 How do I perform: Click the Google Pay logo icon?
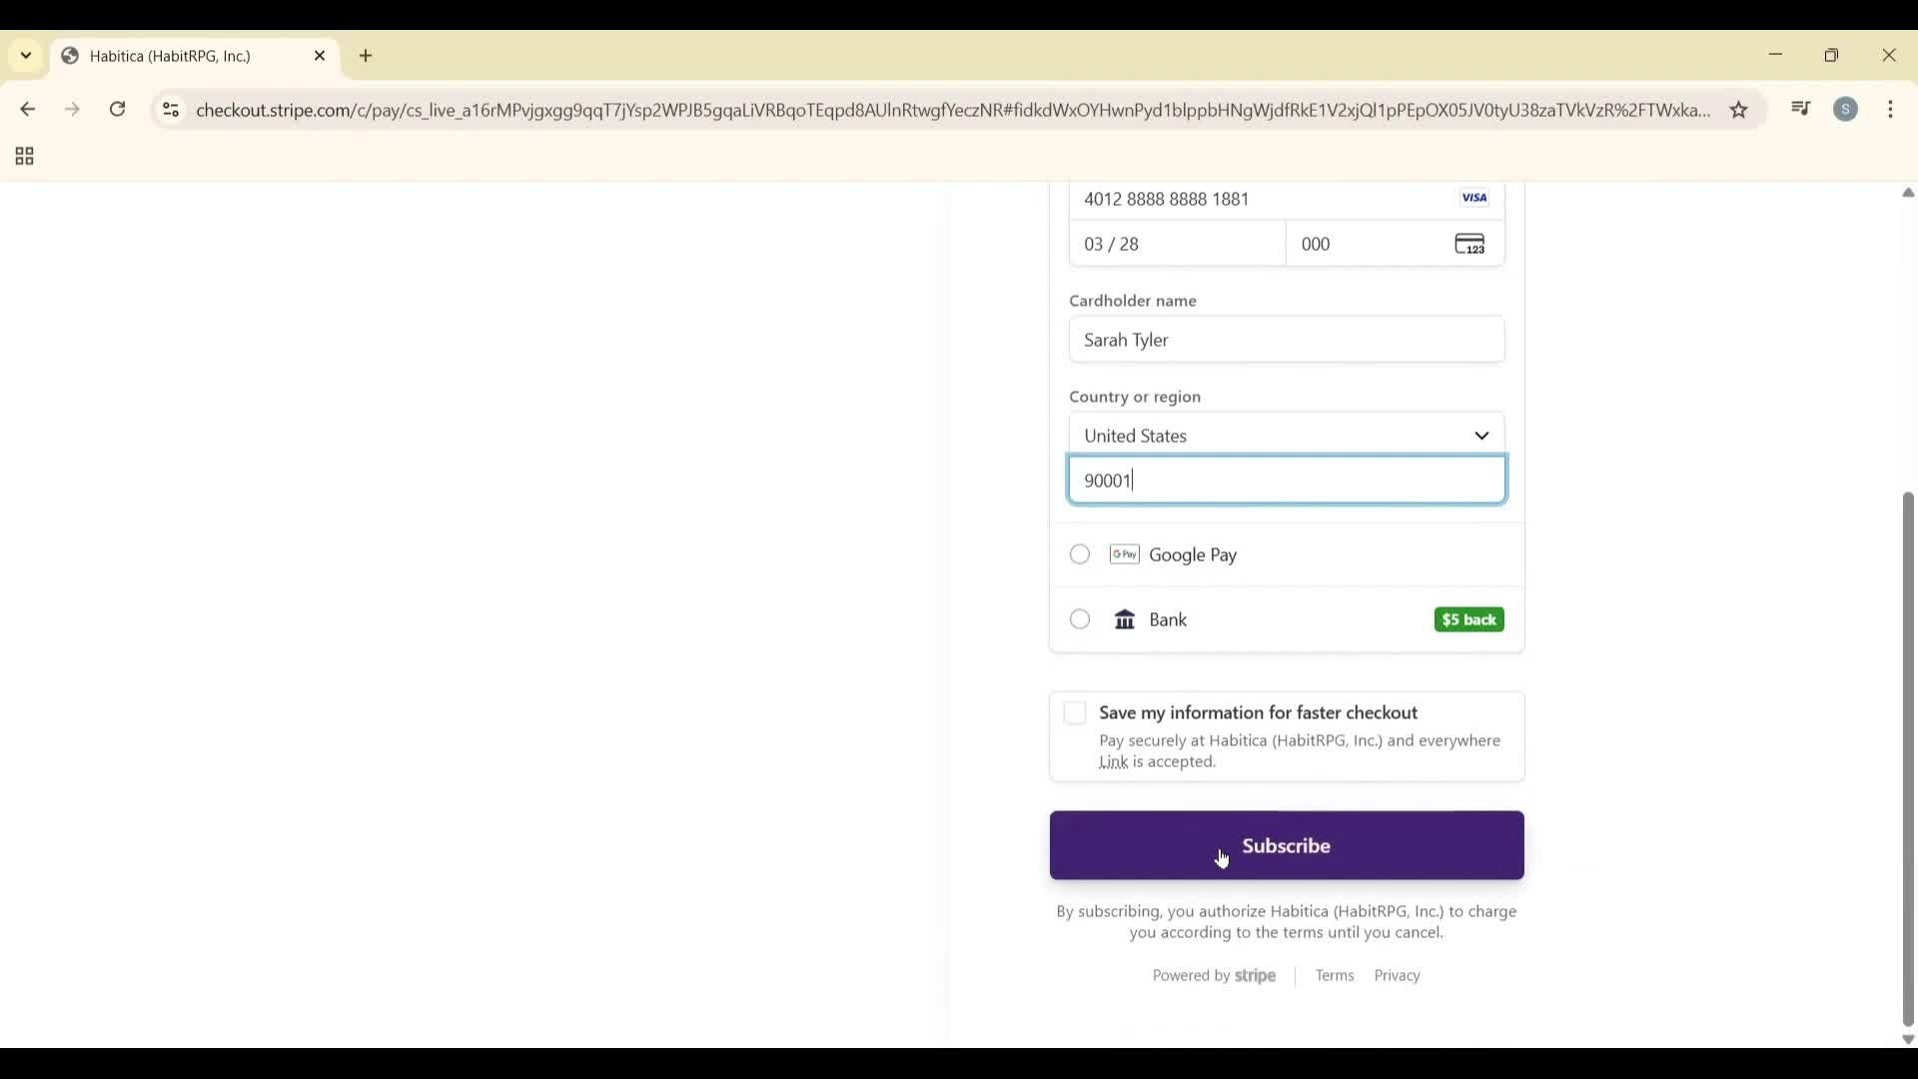click(x=1125, y=553)
